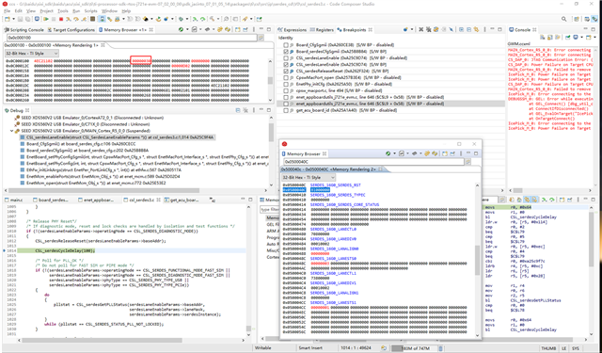Open the Run menu
The width and height of the screenshot is (602, 353).
click(x=76, y=11)
